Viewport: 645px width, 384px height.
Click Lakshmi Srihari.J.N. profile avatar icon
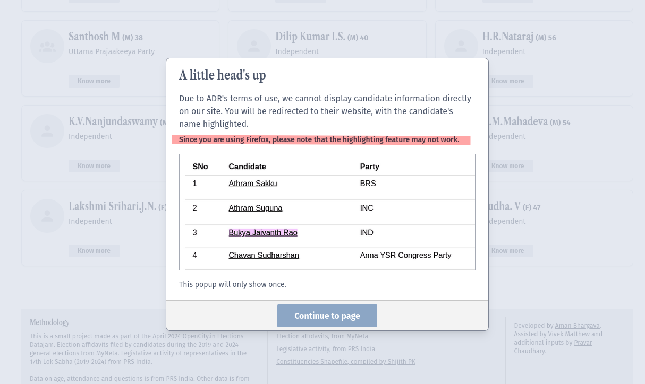click(47, 216)
